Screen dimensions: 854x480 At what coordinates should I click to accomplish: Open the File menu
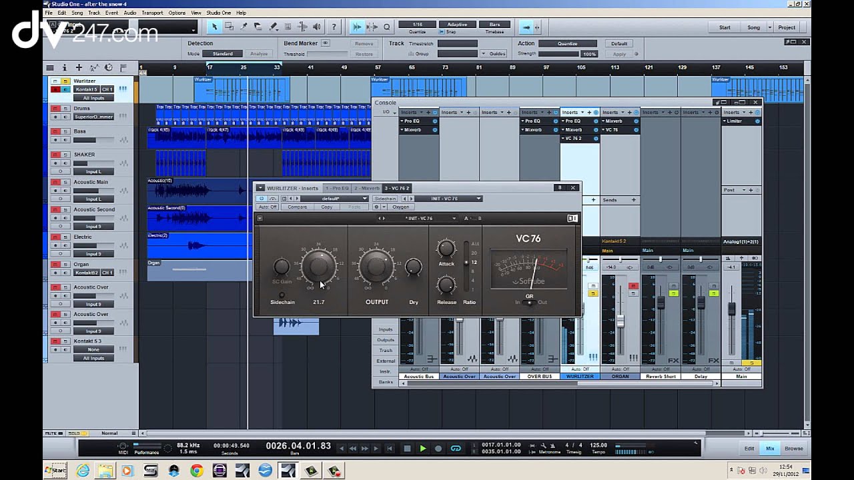click(x=50, y=13)
